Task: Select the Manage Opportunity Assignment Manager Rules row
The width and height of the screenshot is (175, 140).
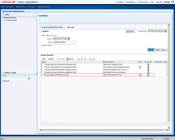Action: click(x=104, y=65)
